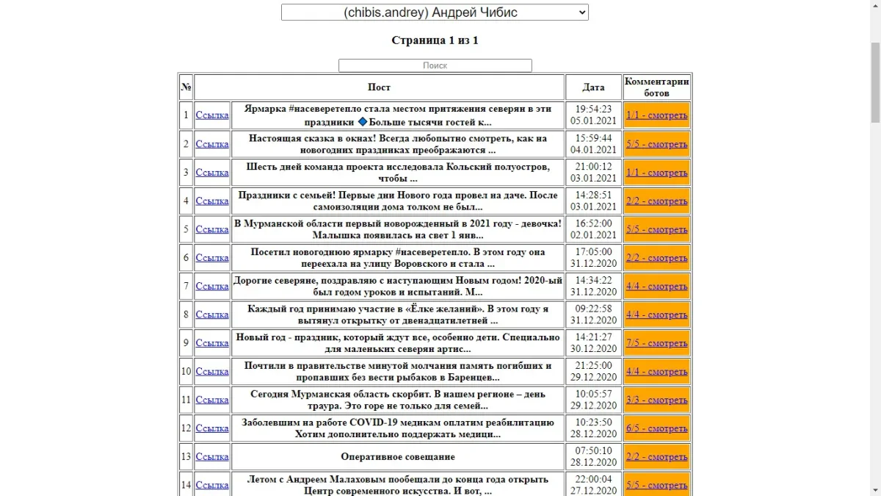
Task: Click date cell 16:52:00 02.01.2021
Action: (593, 229)
